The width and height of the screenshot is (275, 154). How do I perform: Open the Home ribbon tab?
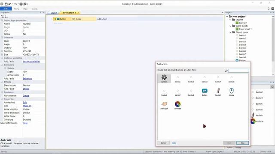pyautogui.click(x=17, y=9)
